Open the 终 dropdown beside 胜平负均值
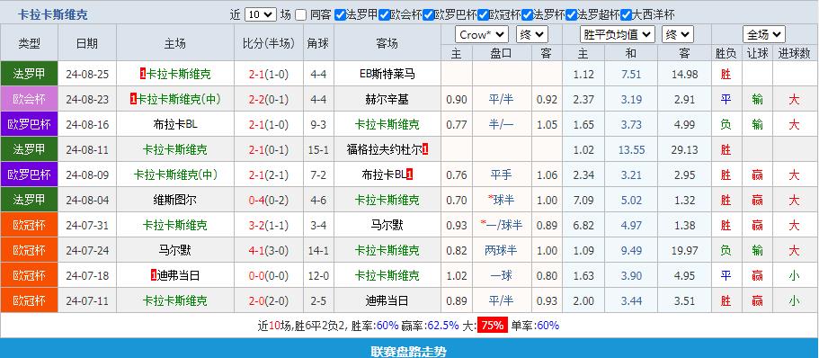 678,35
